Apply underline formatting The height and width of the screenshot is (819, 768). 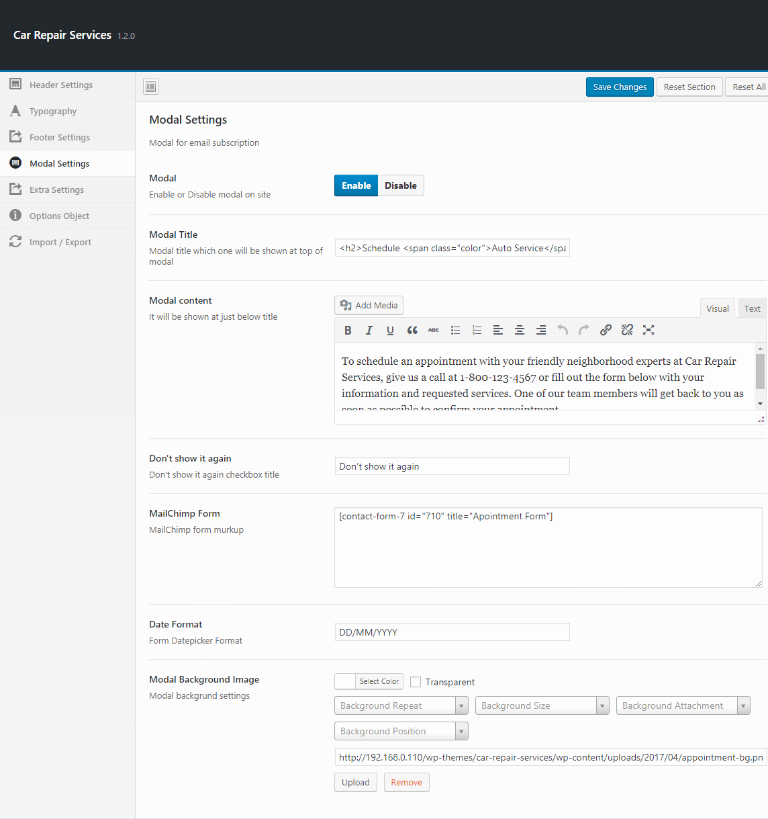click(391, 330)
